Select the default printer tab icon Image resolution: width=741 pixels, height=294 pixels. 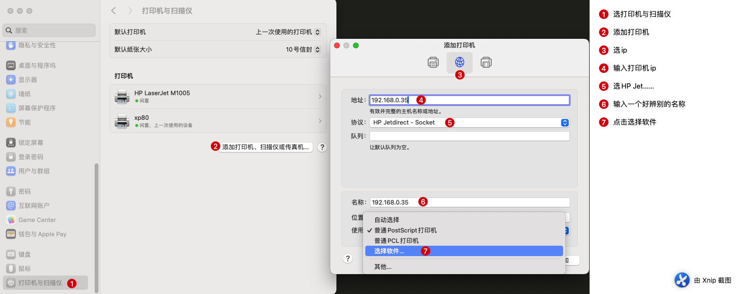click(433, 62)
